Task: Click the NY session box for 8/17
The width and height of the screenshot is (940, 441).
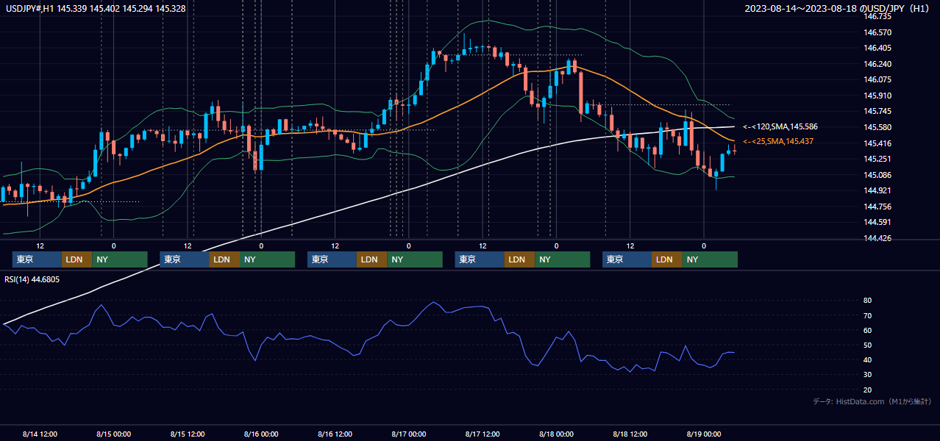Action: pyautogui.click(x=563, y=259)
